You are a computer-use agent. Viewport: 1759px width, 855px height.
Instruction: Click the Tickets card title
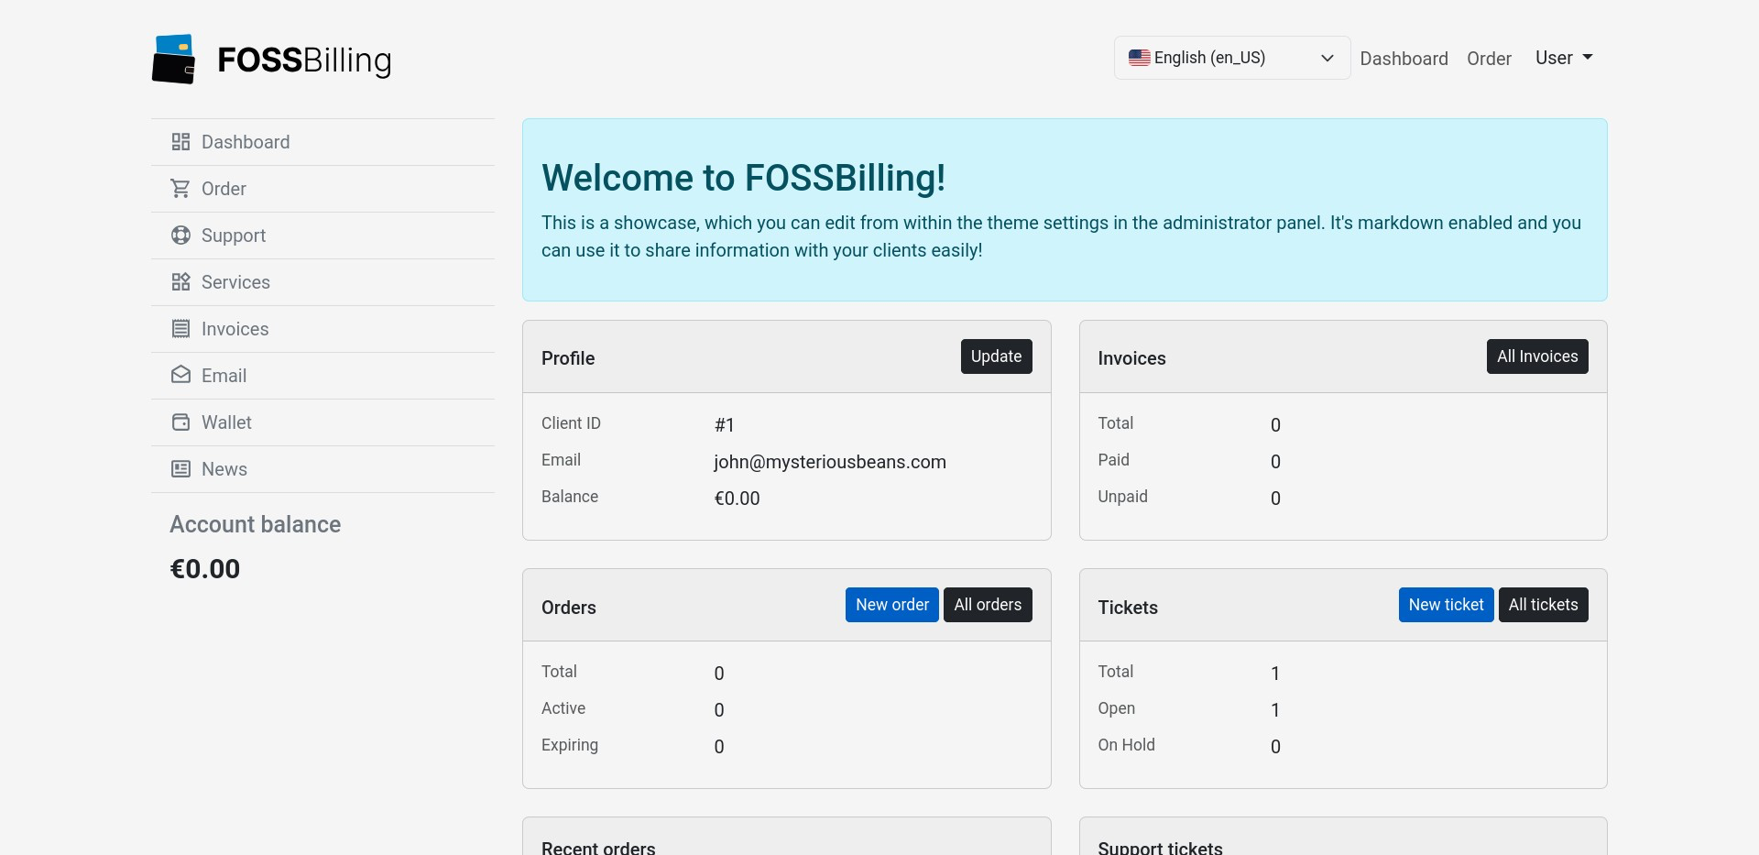[x=1128, y=608]
